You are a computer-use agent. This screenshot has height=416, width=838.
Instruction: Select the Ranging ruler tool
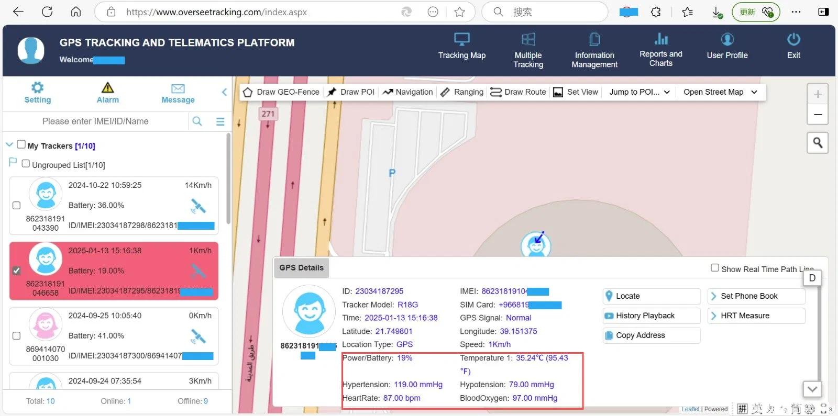point(462,92)
